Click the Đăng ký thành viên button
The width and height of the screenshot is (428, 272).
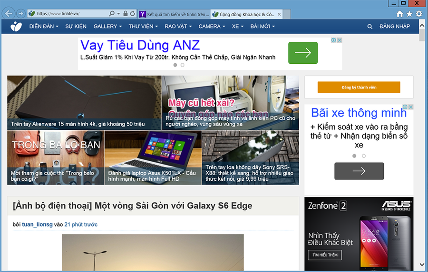point(359,87)
